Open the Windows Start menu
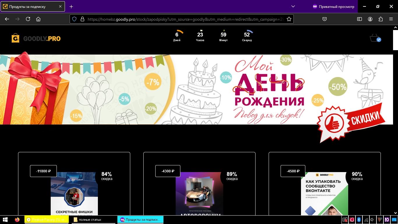 [5, 220]
